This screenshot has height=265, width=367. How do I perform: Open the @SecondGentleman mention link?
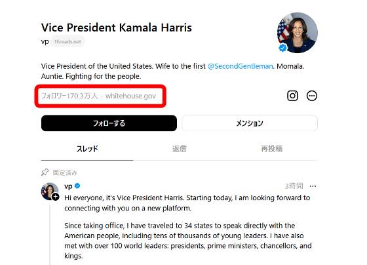240,66
